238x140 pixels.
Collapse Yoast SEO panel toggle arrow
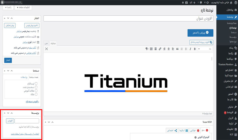(46, 122)
